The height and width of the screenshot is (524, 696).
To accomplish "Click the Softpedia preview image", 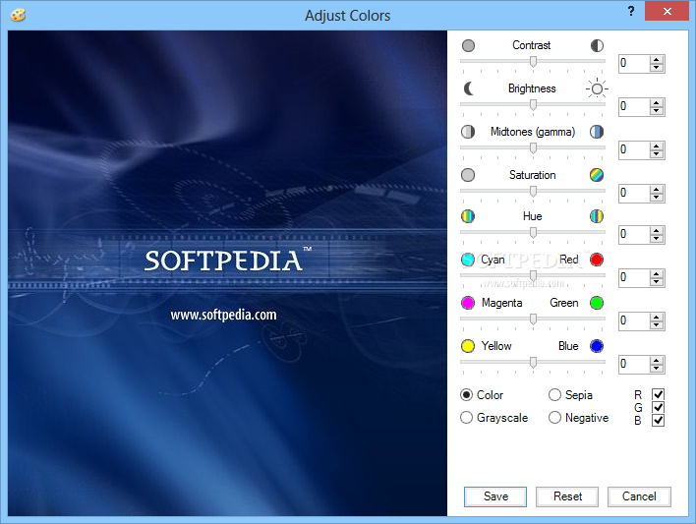I will click(x=227, y=273).
